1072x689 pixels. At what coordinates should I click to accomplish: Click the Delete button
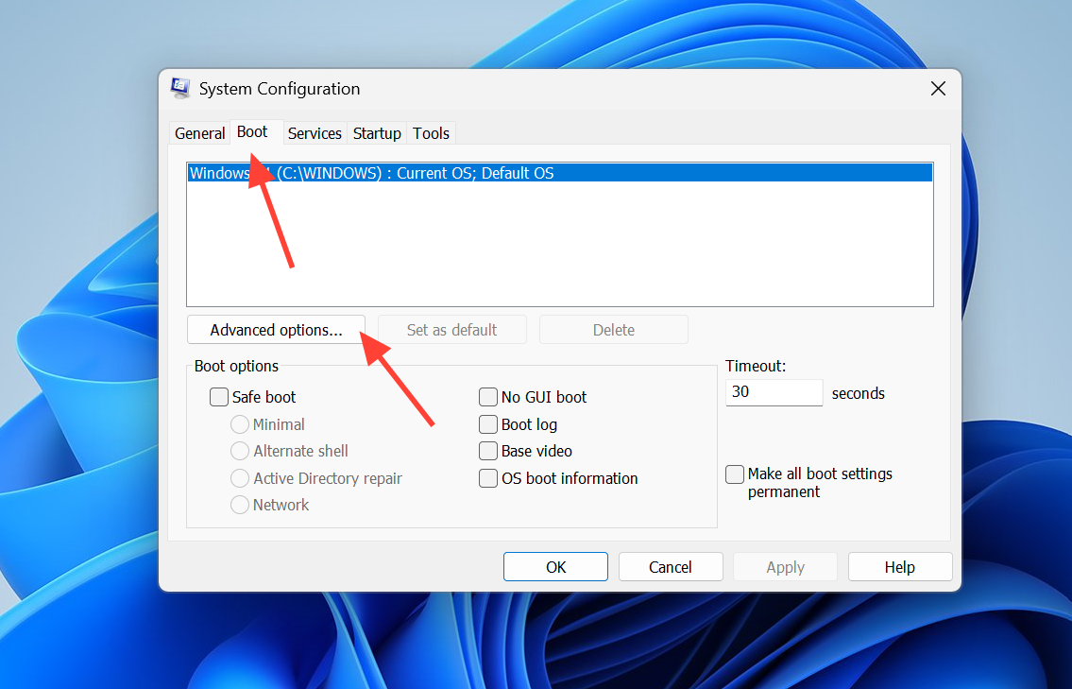point(613,330)
